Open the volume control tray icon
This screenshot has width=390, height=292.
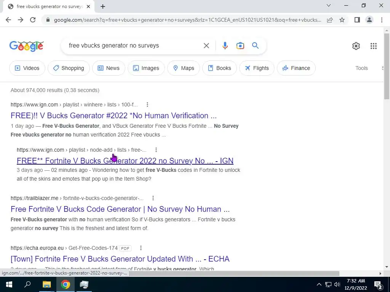tap(337, 284)
